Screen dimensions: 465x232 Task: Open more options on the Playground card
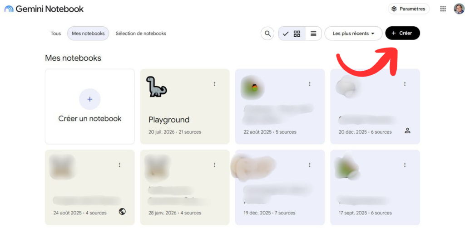click(215, 84)
